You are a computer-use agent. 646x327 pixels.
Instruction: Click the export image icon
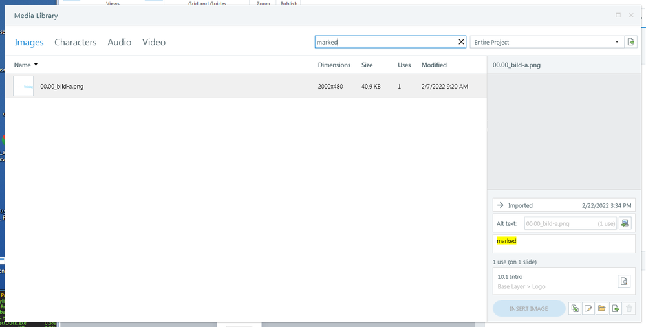pos(616,309)
